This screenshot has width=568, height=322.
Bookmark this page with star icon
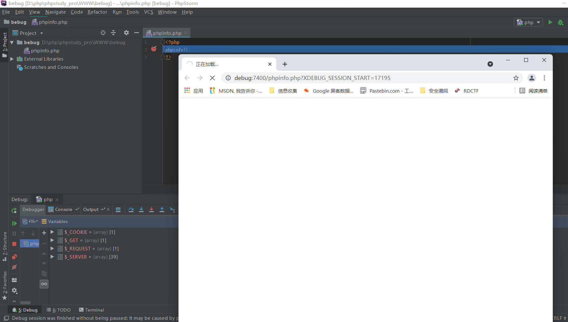click(x=516, y=78)
